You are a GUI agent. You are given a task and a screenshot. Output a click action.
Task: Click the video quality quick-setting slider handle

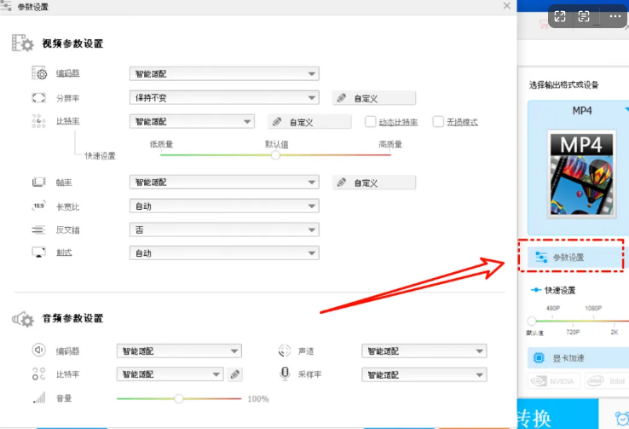pos(275,155)
